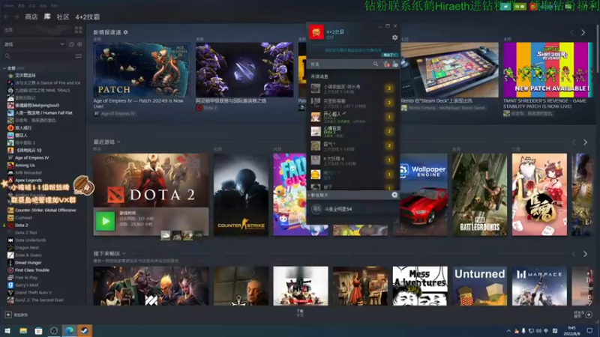
Task: Open File Explorer from taskbar
Action: coord(23,330)
